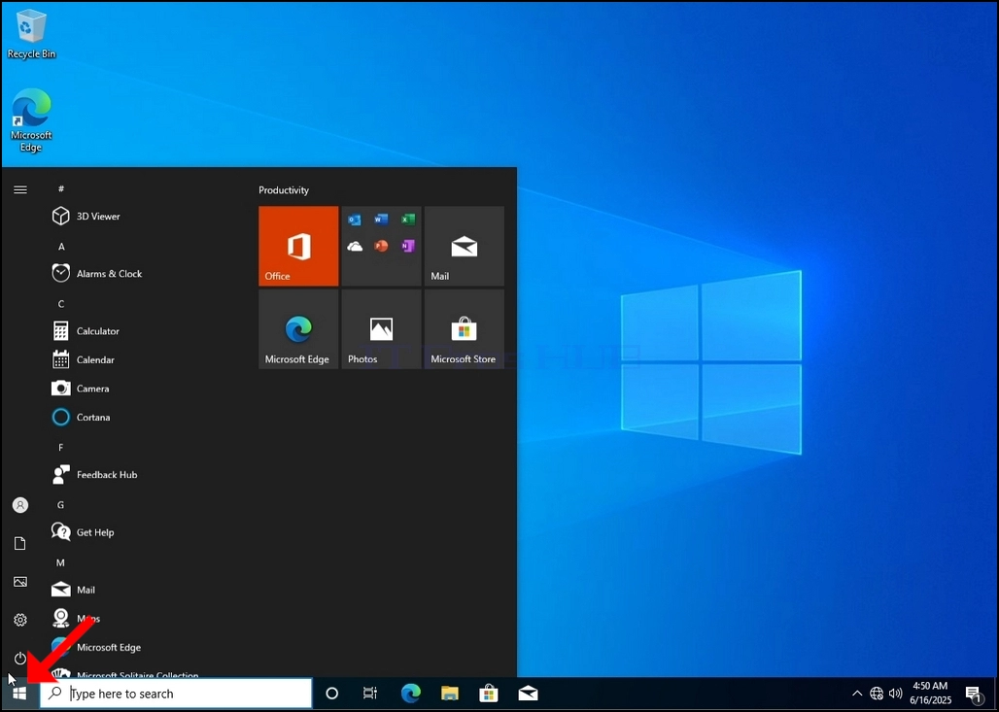This screenshot has width=999, height=712.
Task: Click the # letter group header
Action: pyautogui.click(x=61, y=188)
